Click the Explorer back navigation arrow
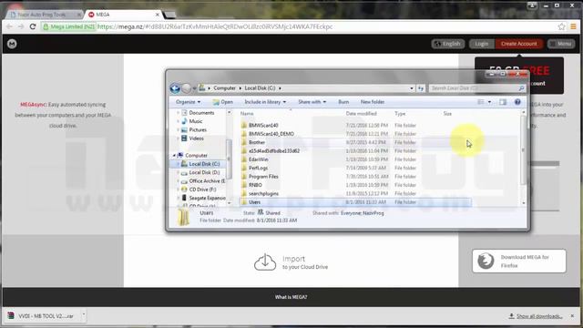Image resolution: width=583 pixels, height=328 pixels. 175,88
